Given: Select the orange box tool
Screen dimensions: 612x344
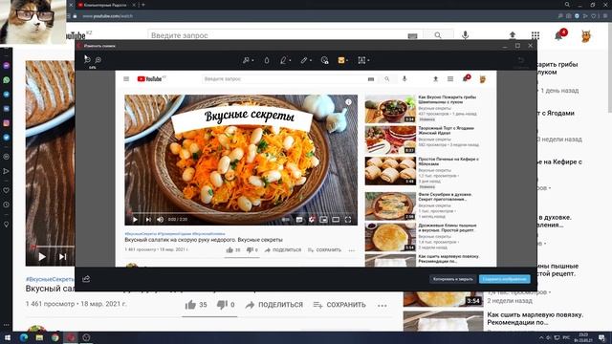Looking at the screenshot, I should pos(341,60).
